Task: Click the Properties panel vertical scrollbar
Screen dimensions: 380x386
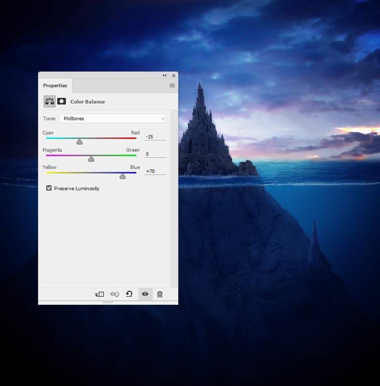Action: coord(174,198)
